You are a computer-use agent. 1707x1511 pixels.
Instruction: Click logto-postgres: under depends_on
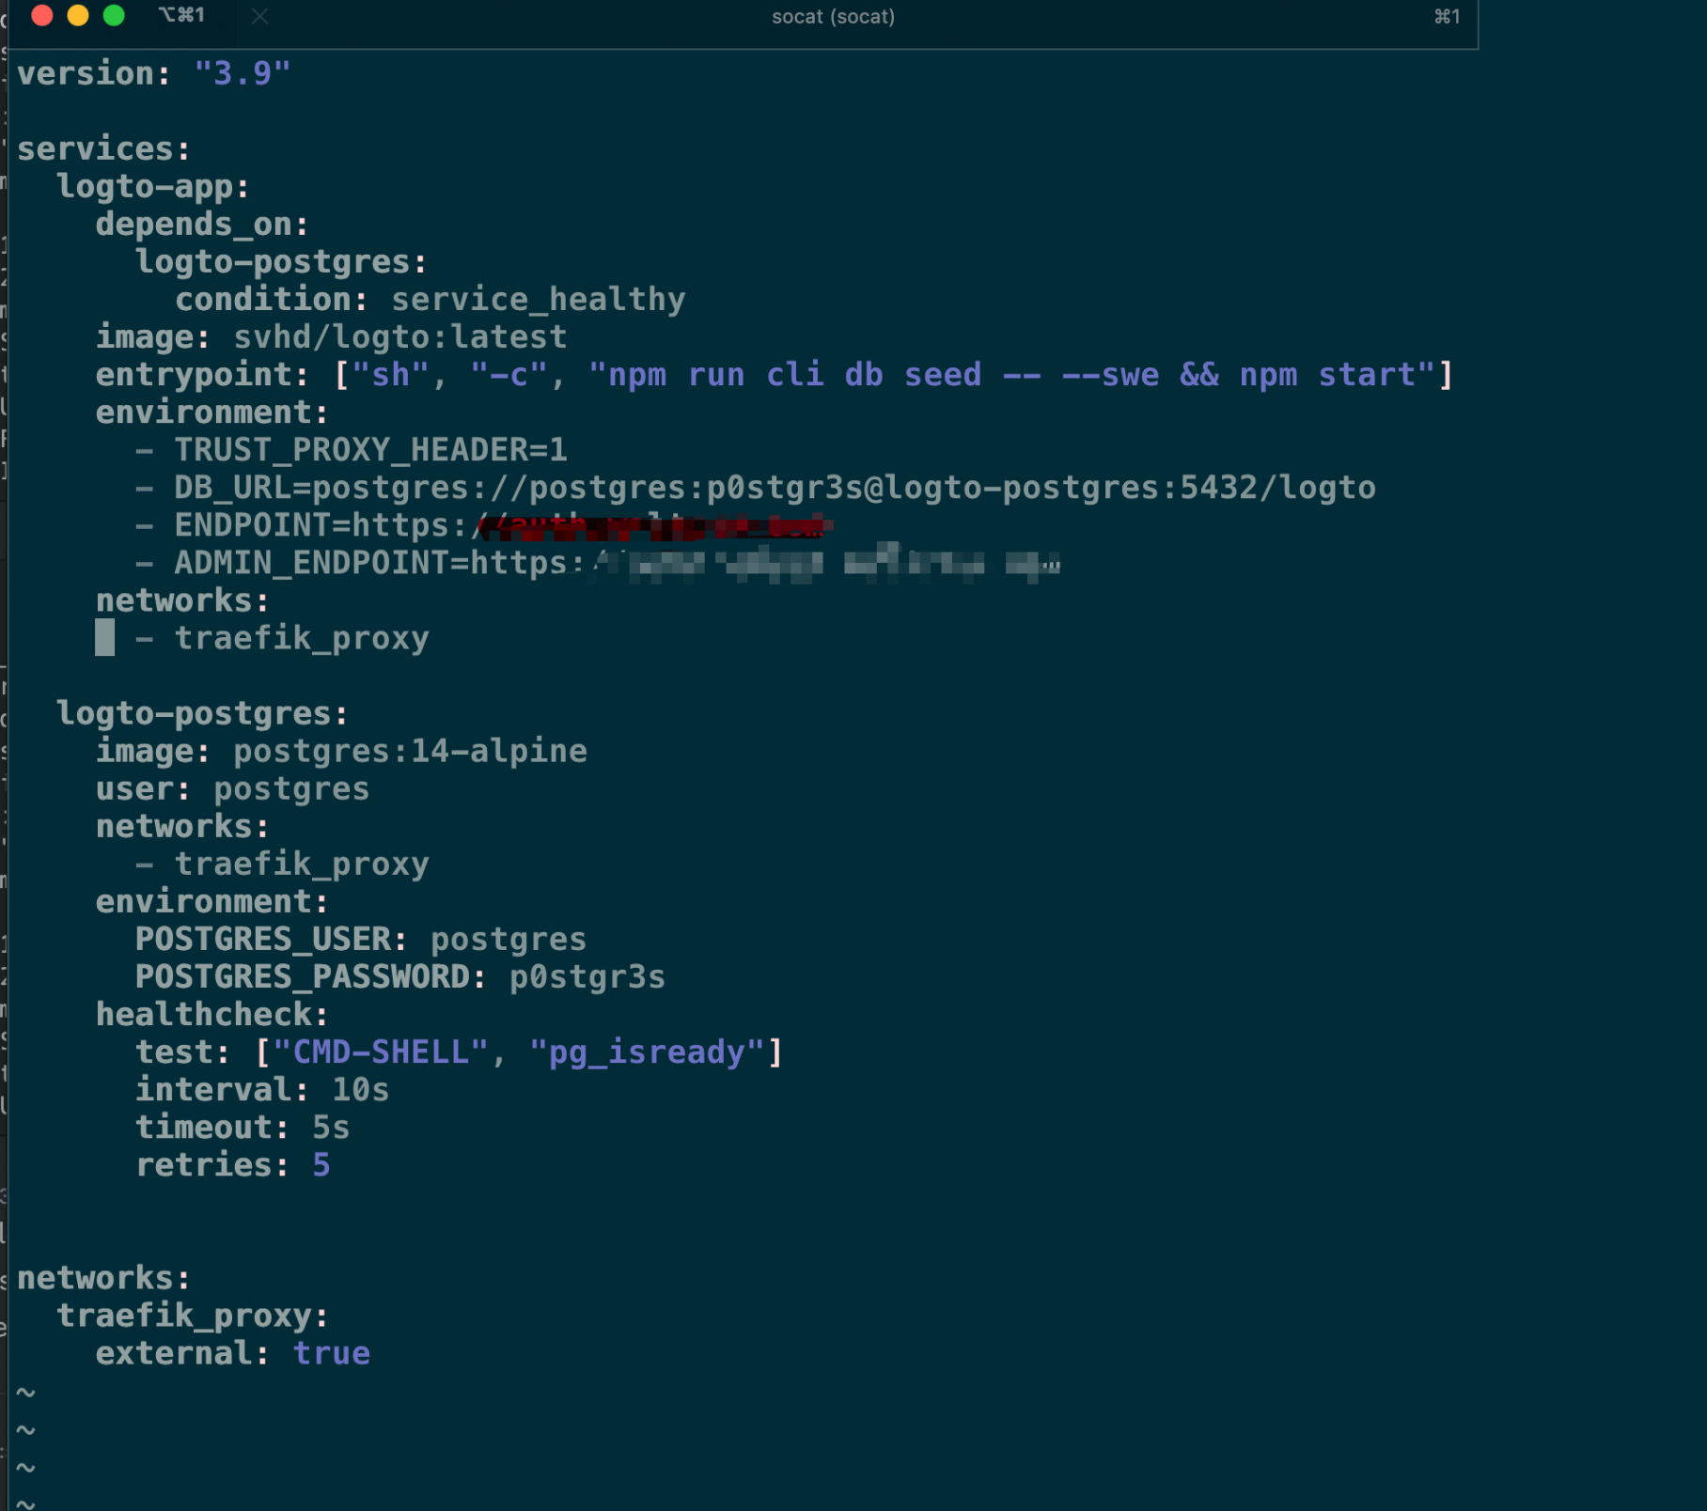point(281,261)
